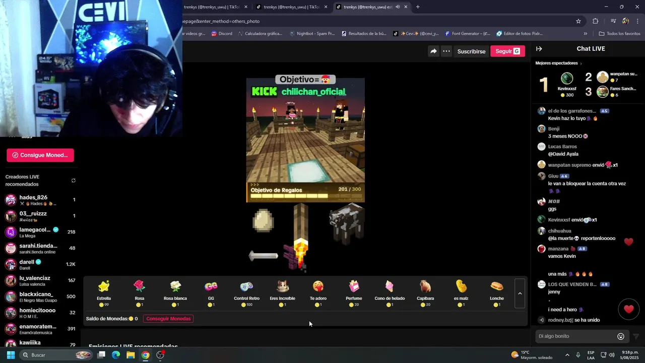645x363 pixels.
Task: Open Chrome media controls icon
Action: [x=613, y=21]
